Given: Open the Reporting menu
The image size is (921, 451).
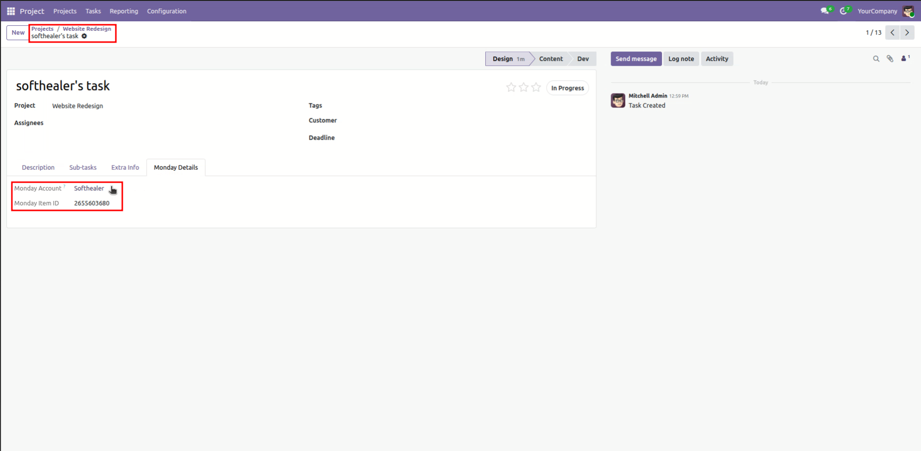Looking at the screenshot, I should click(124, 11).
